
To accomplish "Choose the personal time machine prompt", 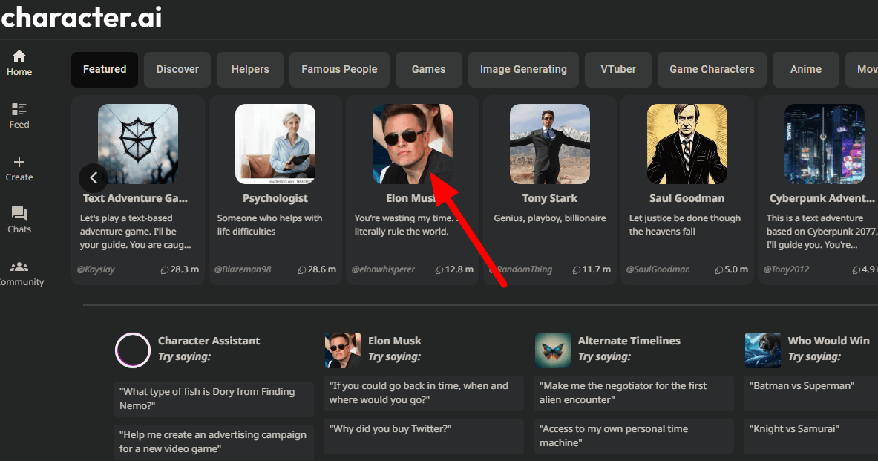I will tap(634, 436).
